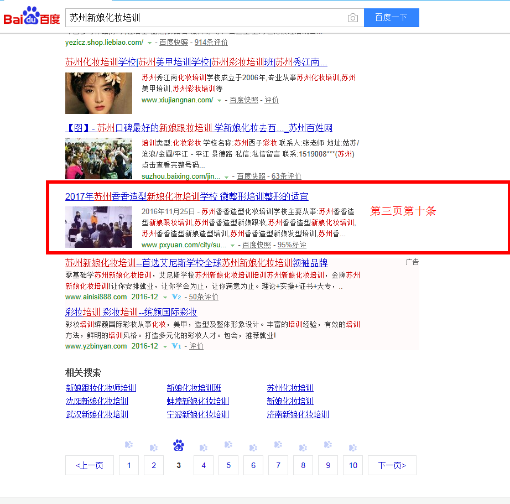510x504 pixels.
Task: Go to results page 2
Action: pyautogui.click(x=154, y=465)
